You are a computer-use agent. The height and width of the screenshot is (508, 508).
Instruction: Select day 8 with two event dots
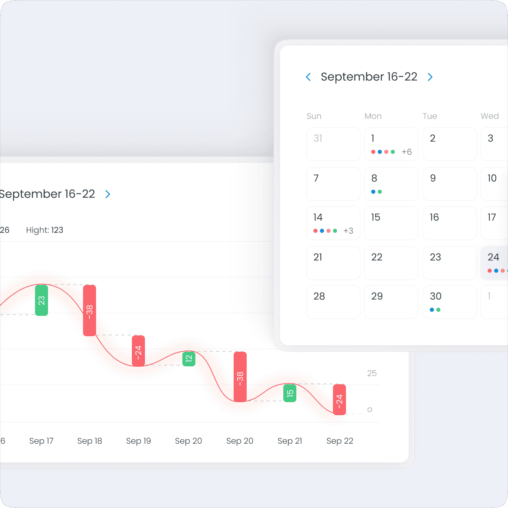coord(391,184)
